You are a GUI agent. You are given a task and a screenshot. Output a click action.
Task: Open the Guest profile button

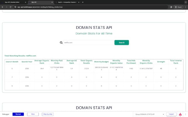[x=178, y=7]
